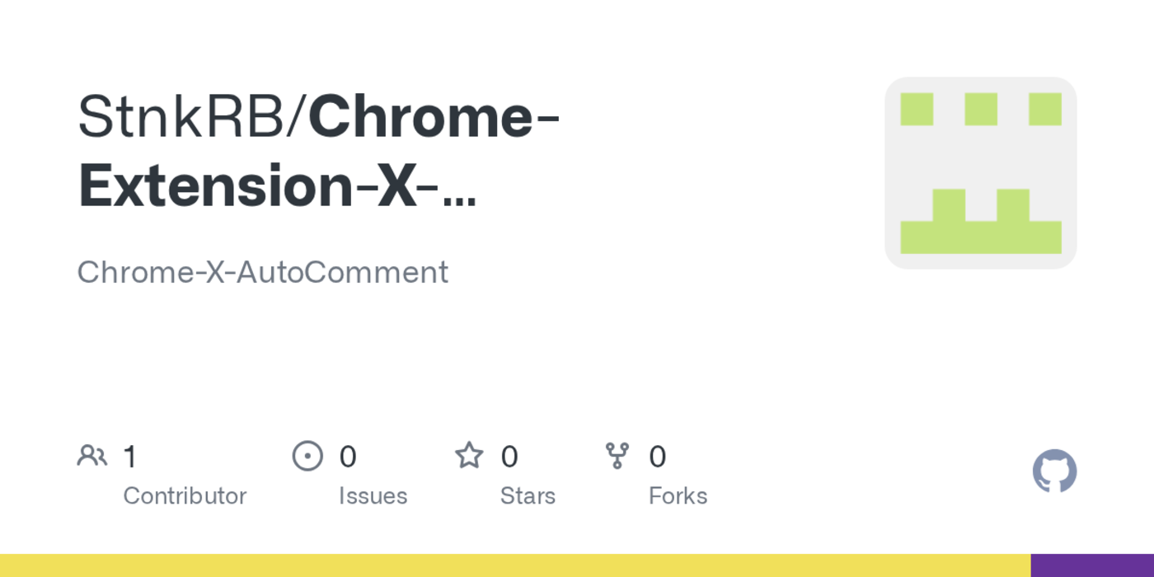Click the zero count above Forks

pos(657,457)
